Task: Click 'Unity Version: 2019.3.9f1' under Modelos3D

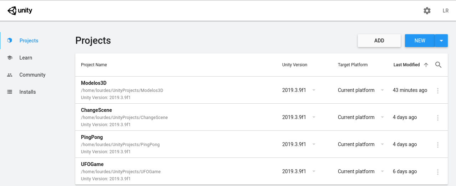Action: 106,98
